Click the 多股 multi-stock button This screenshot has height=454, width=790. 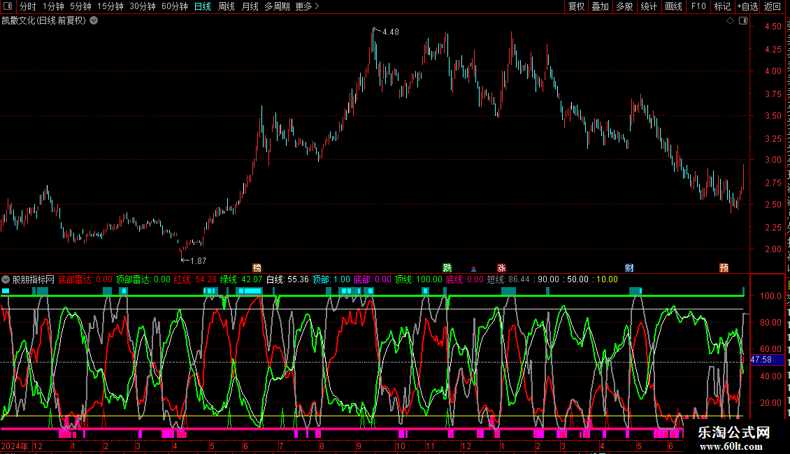(625, 6)
